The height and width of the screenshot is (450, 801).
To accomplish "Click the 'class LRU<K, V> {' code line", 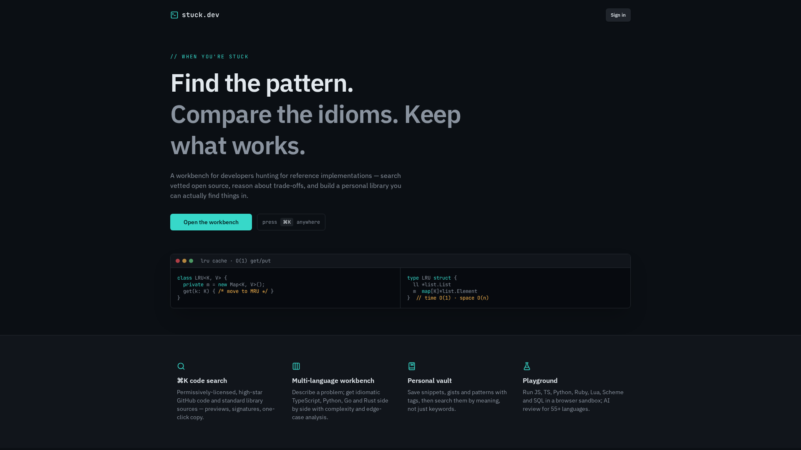I will coord(202,278).
